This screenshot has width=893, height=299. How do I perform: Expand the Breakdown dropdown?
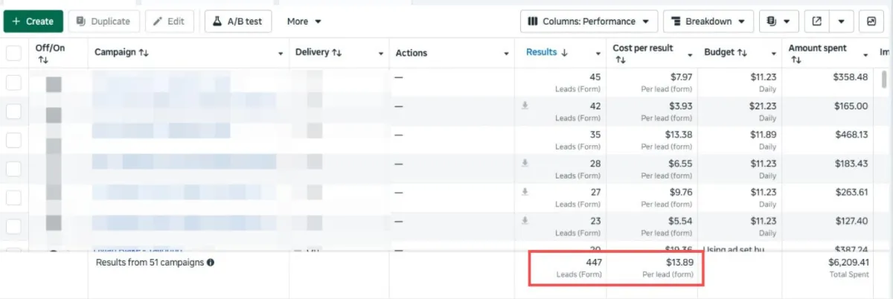click(x=708, y=22)
